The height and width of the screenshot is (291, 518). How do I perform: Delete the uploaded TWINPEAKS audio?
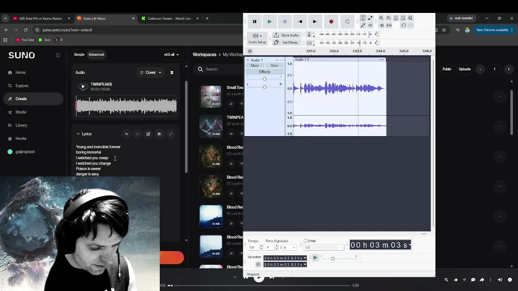172,73
